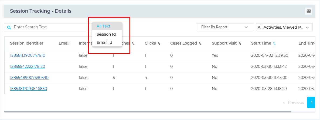Go to Previous page
Image resolution: width=320 pixels, height=120 pixels.
click(294, 102)
